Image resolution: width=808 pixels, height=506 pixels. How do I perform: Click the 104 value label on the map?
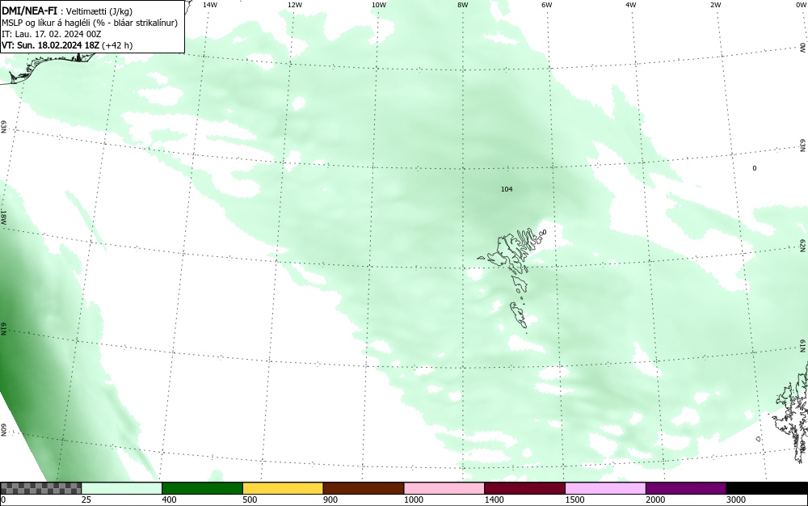[x=507, y=189]
